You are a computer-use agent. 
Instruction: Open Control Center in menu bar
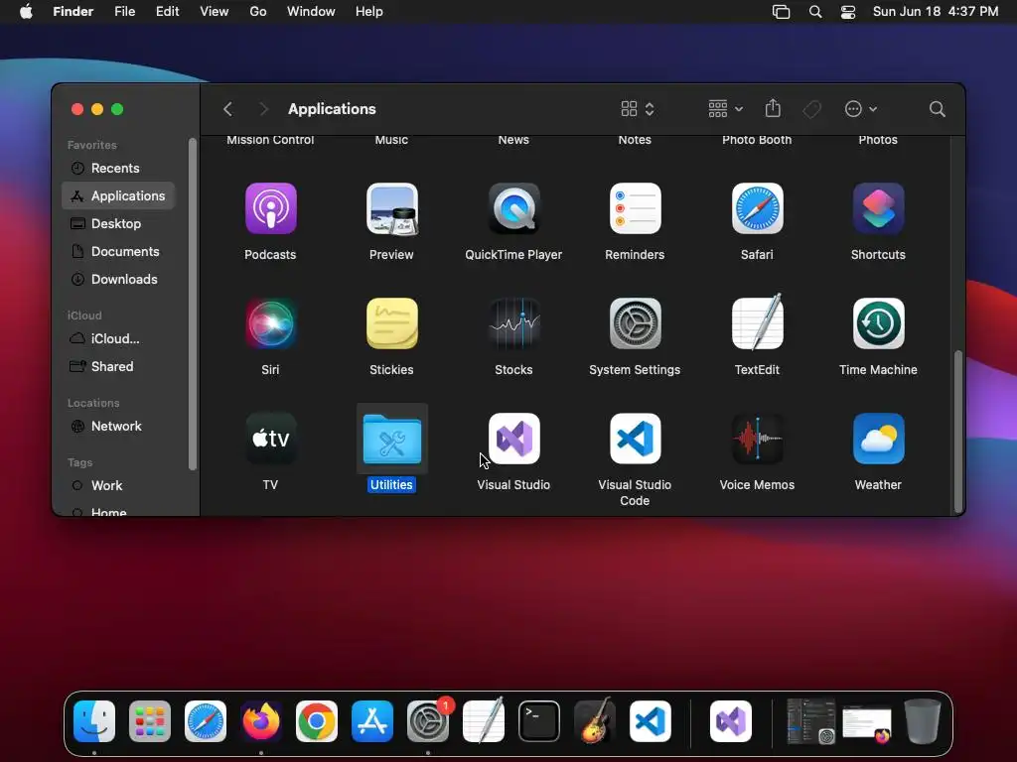click(x=848, y=12)
